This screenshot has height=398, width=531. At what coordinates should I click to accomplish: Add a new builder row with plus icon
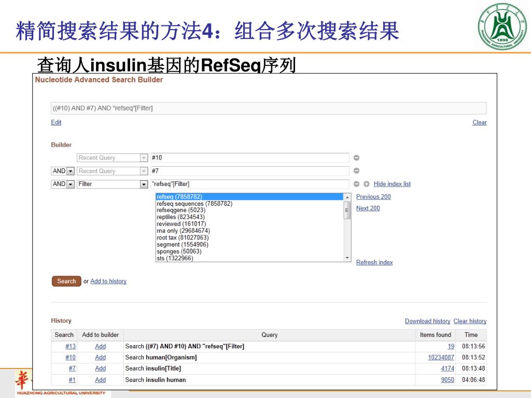[366, 184]
